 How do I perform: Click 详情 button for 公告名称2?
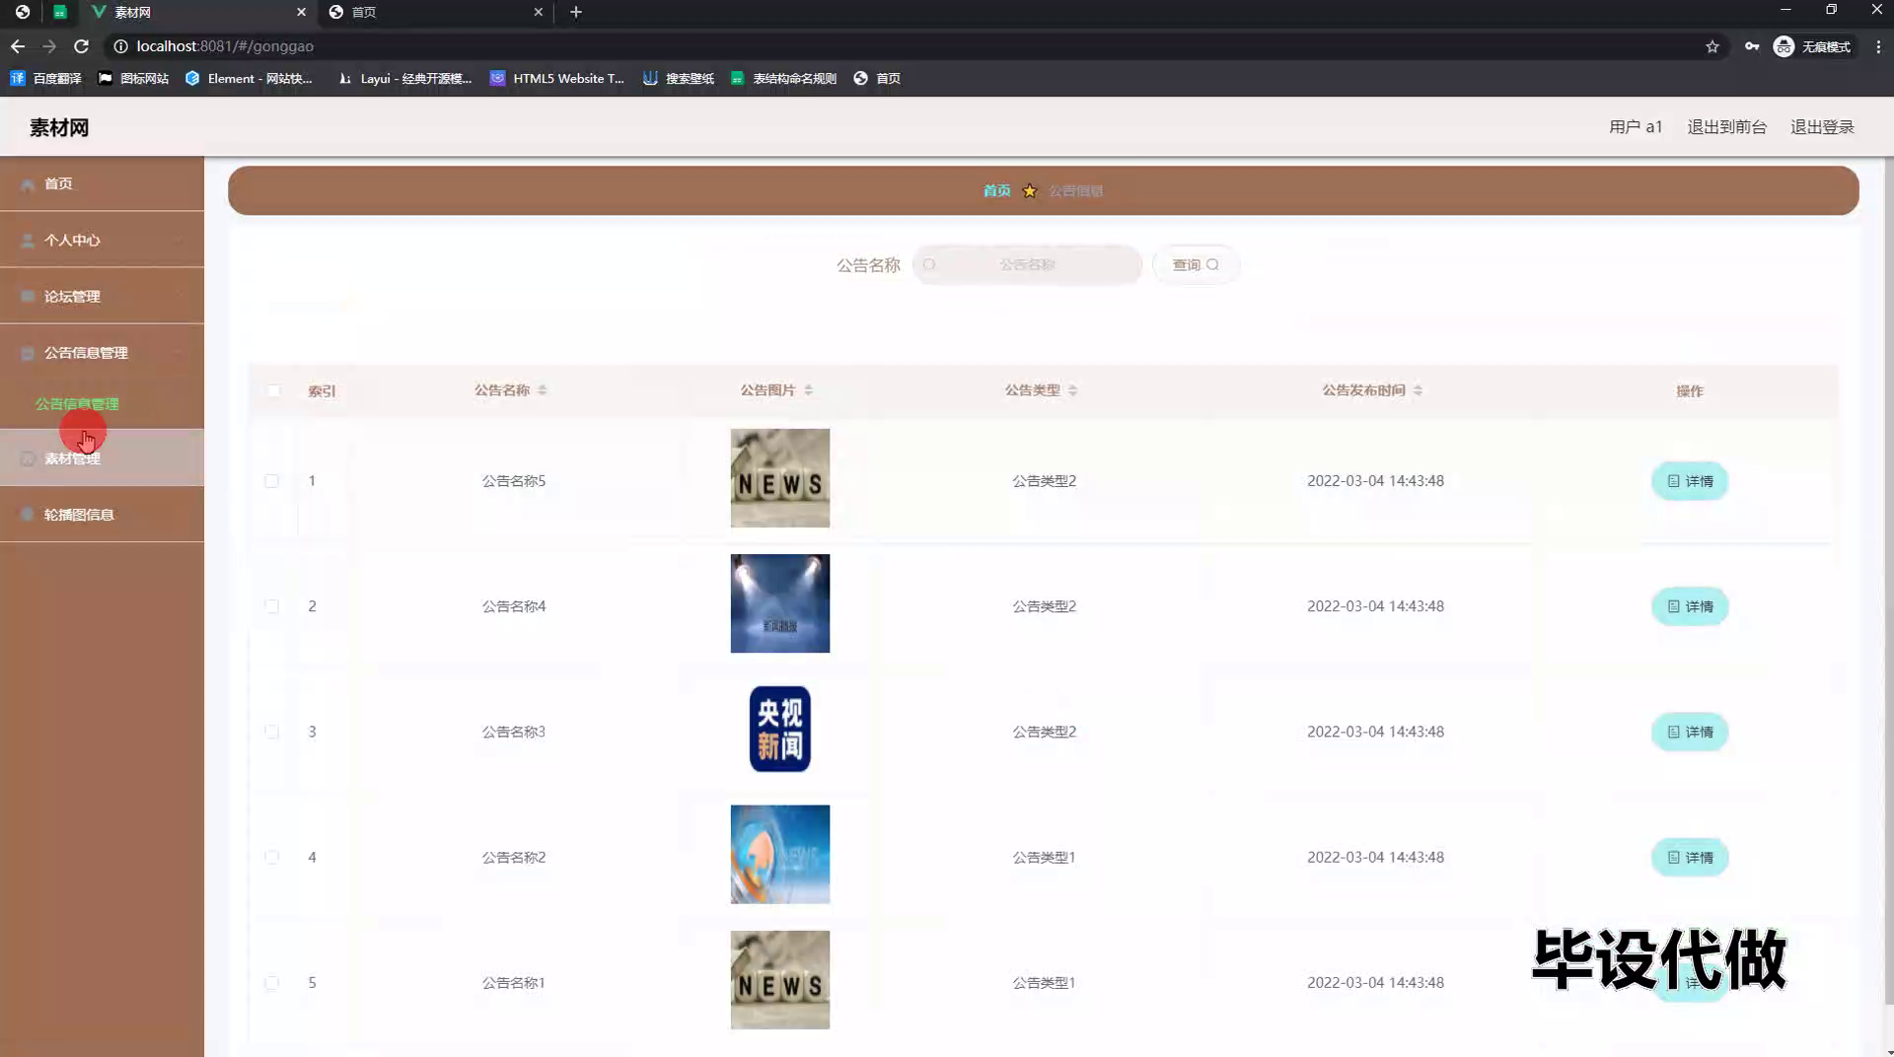pos(1690,857)
